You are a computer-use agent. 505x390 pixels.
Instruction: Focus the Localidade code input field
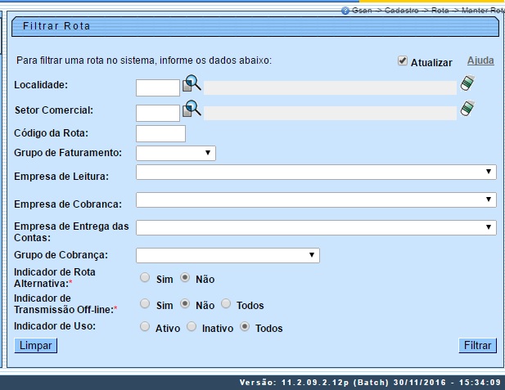pyautogui.click(x=157, y=87)
